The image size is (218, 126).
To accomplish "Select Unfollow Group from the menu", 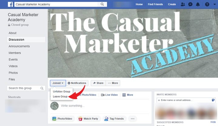I will pos(62,92).
